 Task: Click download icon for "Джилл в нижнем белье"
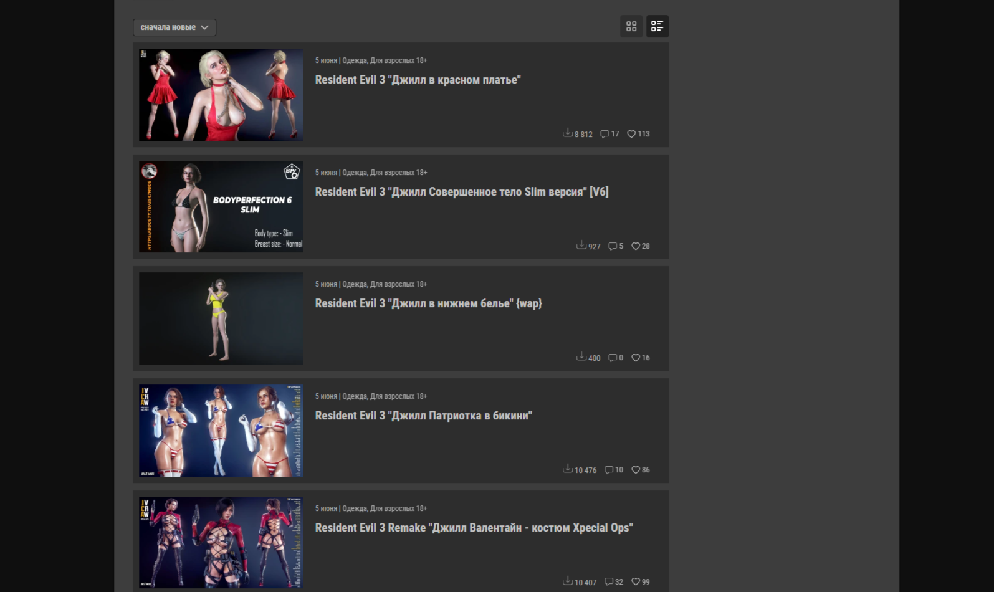[x=581, y=357]
